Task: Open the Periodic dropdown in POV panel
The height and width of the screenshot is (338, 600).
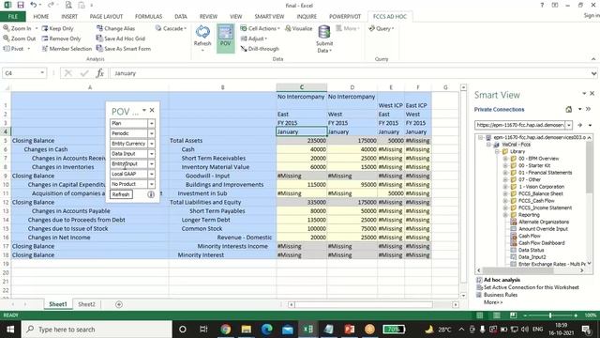Action: point(152,133)
